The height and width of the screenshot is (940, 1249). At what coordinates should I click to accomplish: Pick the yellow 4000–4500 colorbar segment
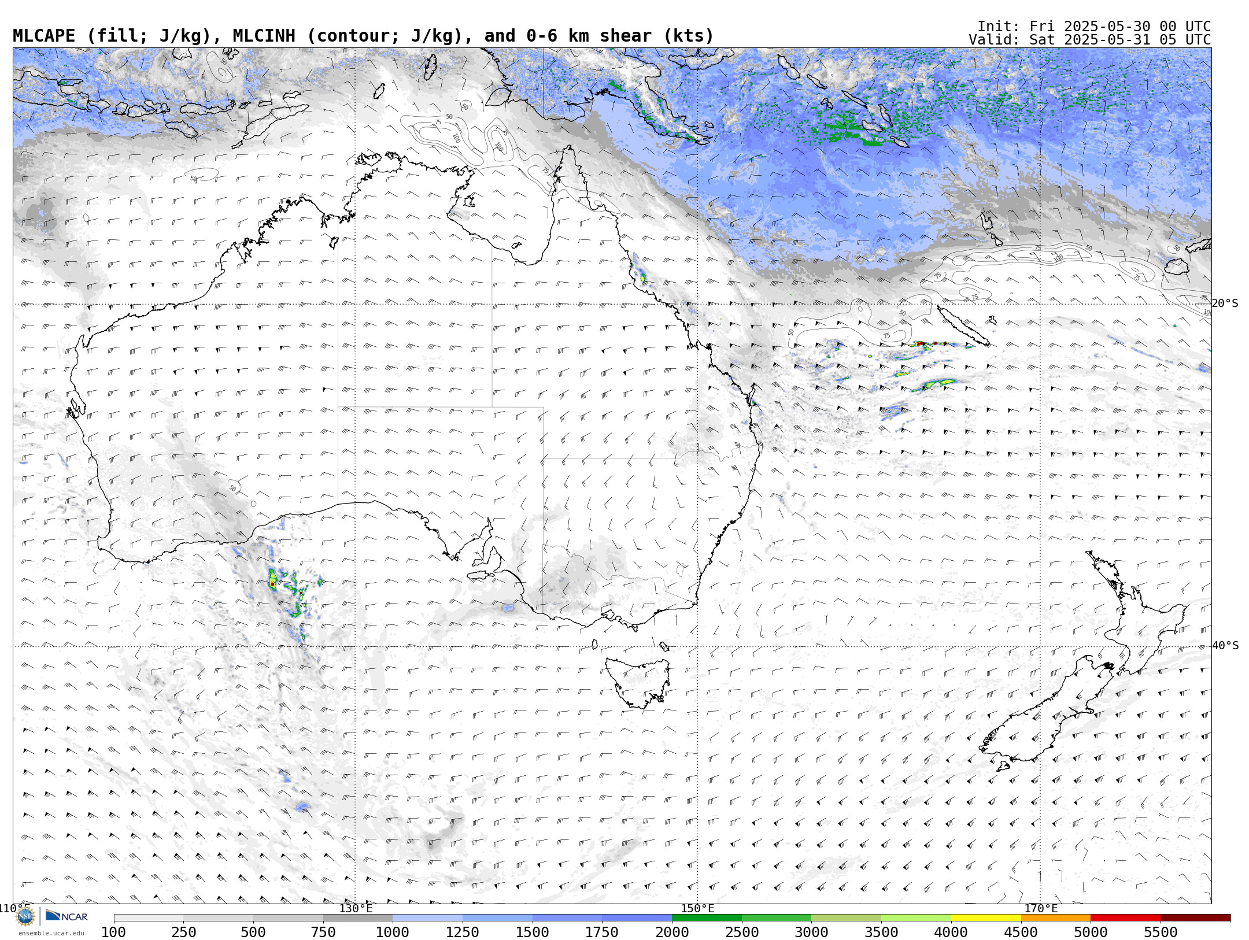pyautogui.click(x=986, y=918)
